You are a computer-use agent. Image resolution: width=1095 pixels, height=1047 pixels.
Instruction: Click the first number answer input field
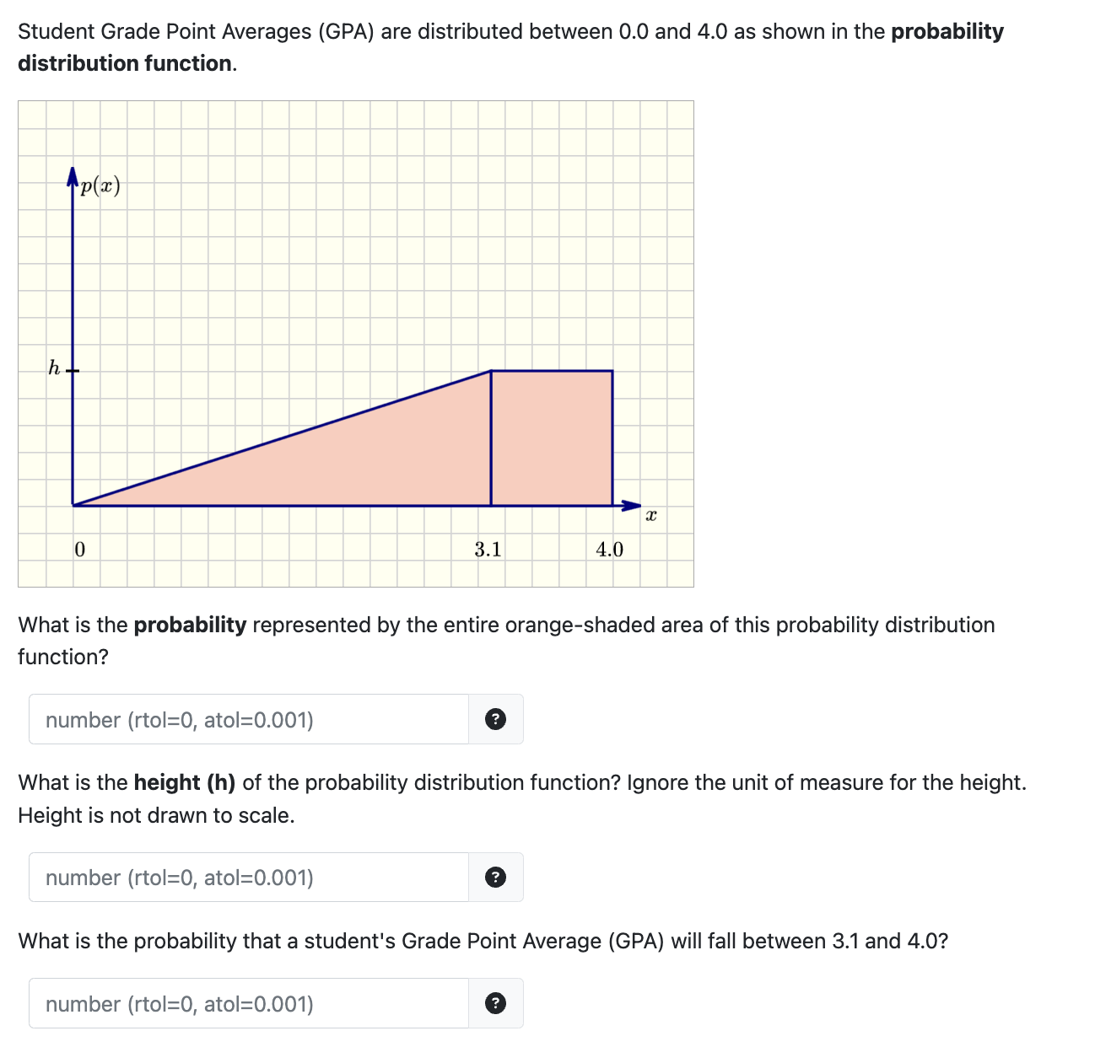245,718
